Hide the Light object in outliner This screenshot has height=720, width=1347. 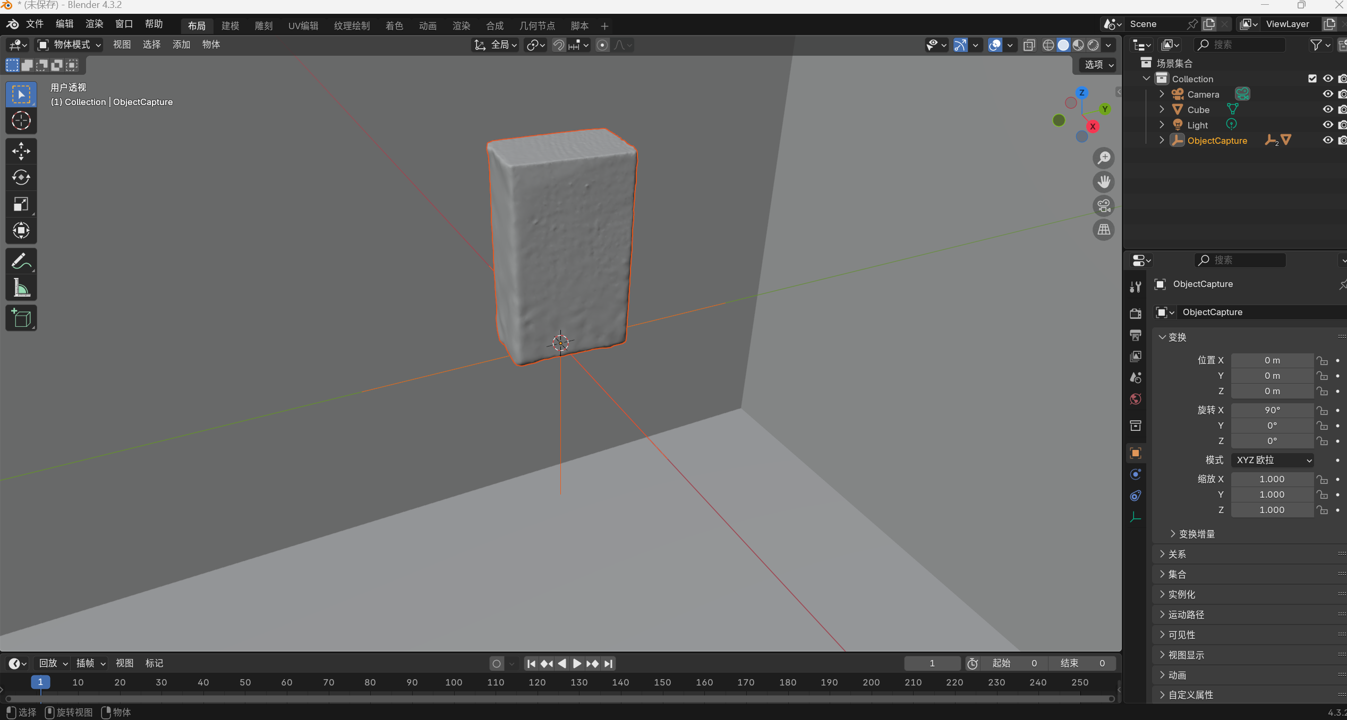[1327, 125]
